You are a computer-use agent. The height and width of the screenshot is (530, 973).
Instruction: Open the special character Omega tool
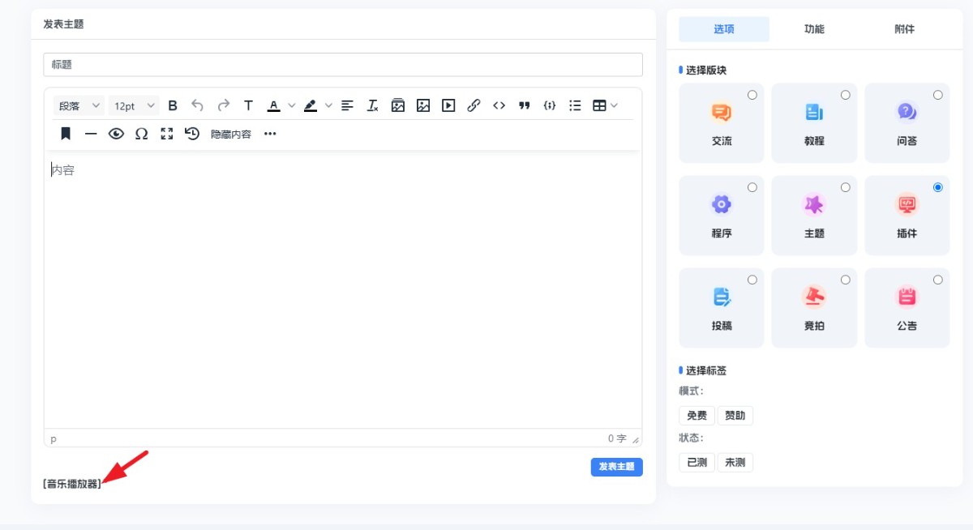click(x=141, y=134)
